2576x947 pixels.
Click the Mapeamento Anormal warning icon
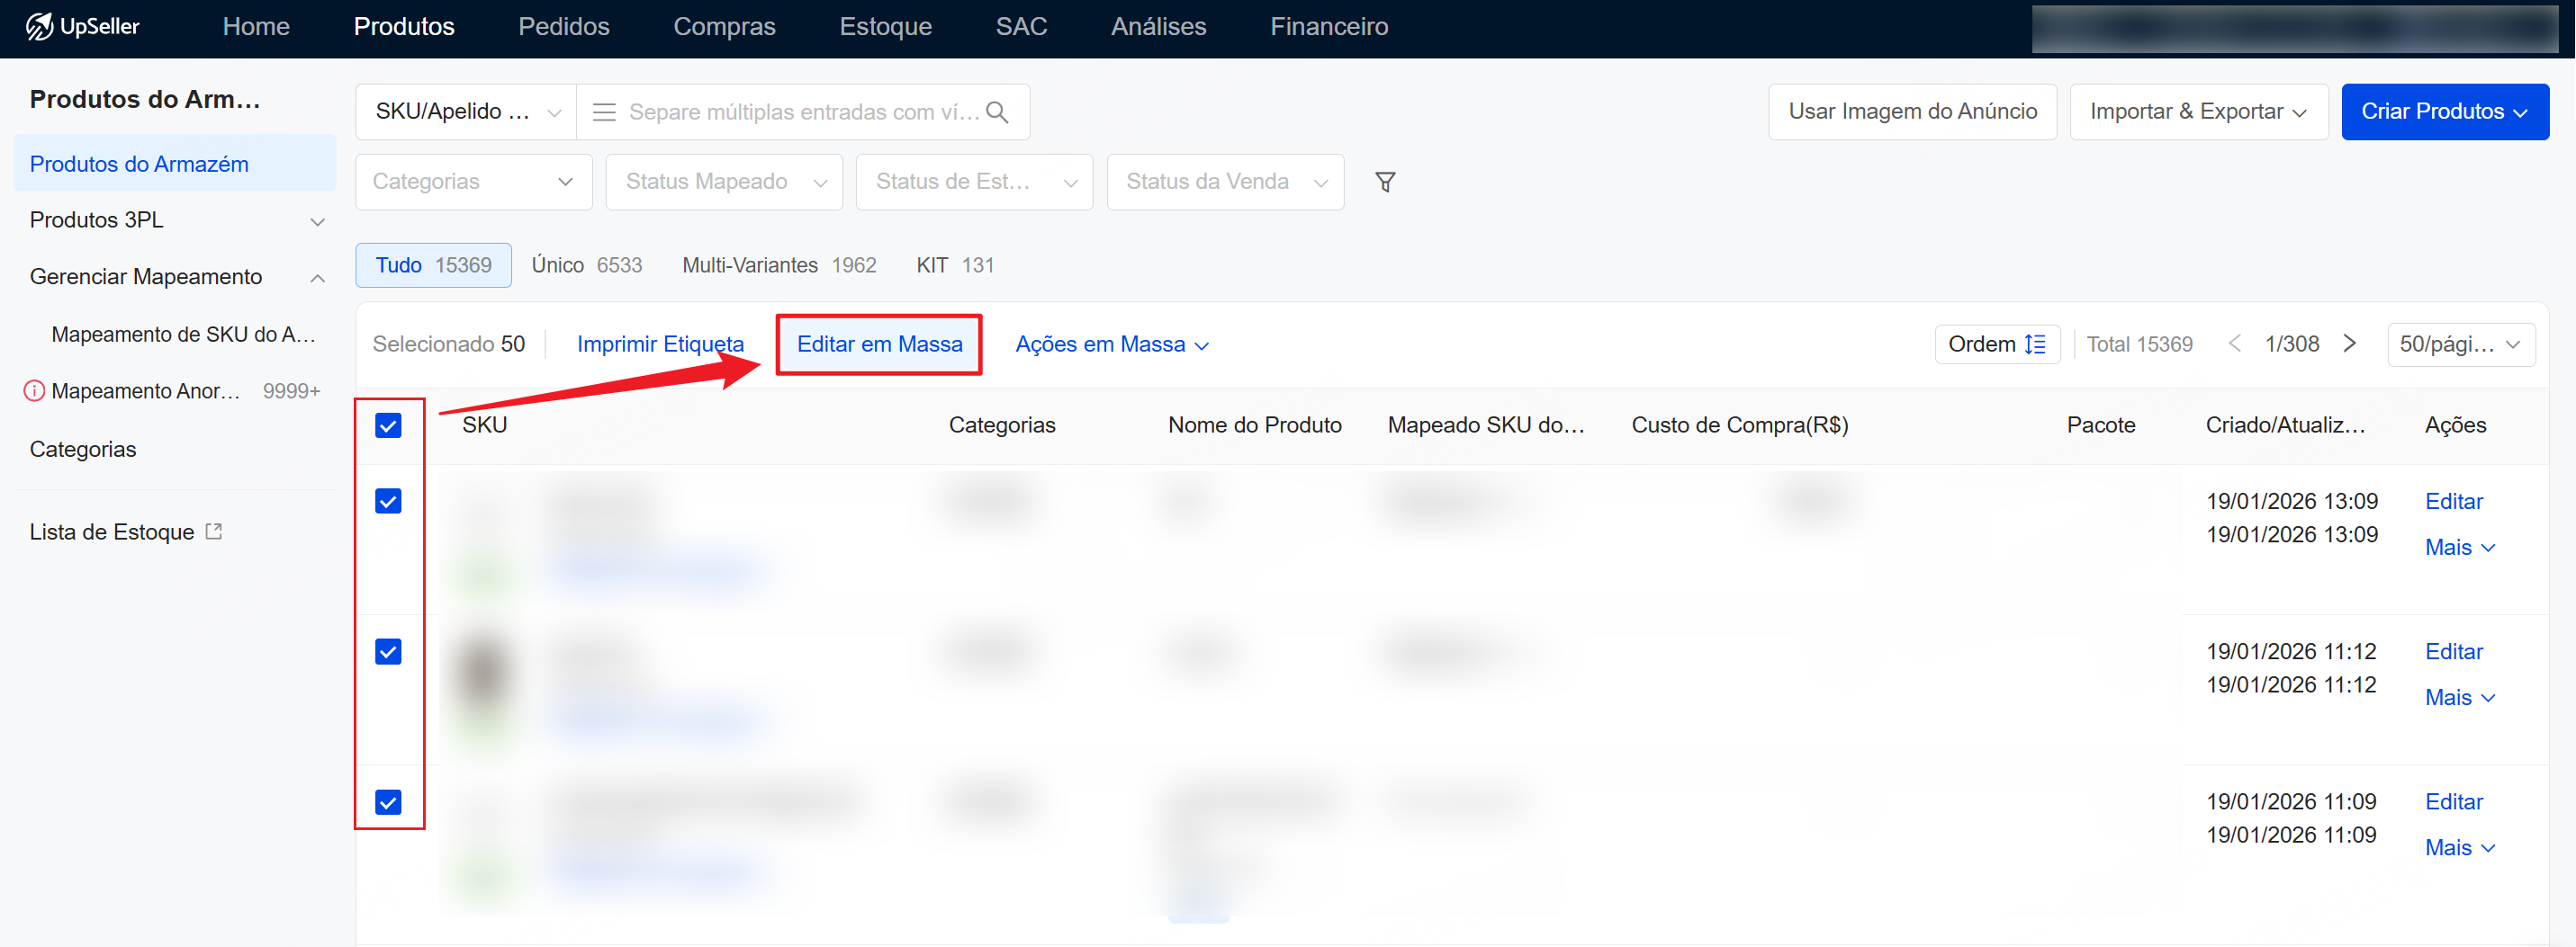(x=34, y=391)
